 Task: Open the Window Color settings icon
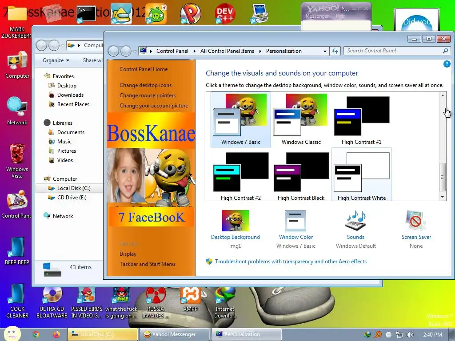click(295, 221)
